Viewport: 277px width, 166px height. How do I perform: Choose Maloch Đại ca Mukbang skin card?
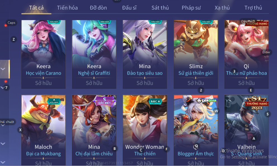[x=44, y=130]
